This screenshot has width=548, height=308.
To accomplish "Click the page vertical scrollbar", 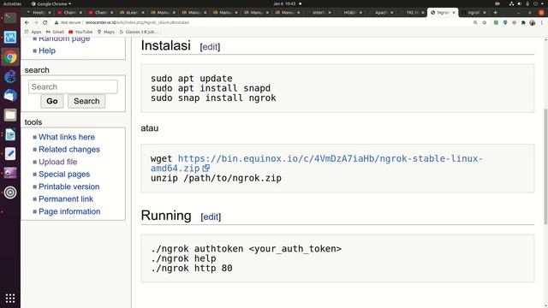I will point(545,166).
